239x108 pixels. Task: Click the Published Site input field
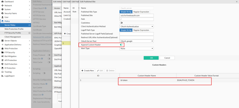point(136,15)
